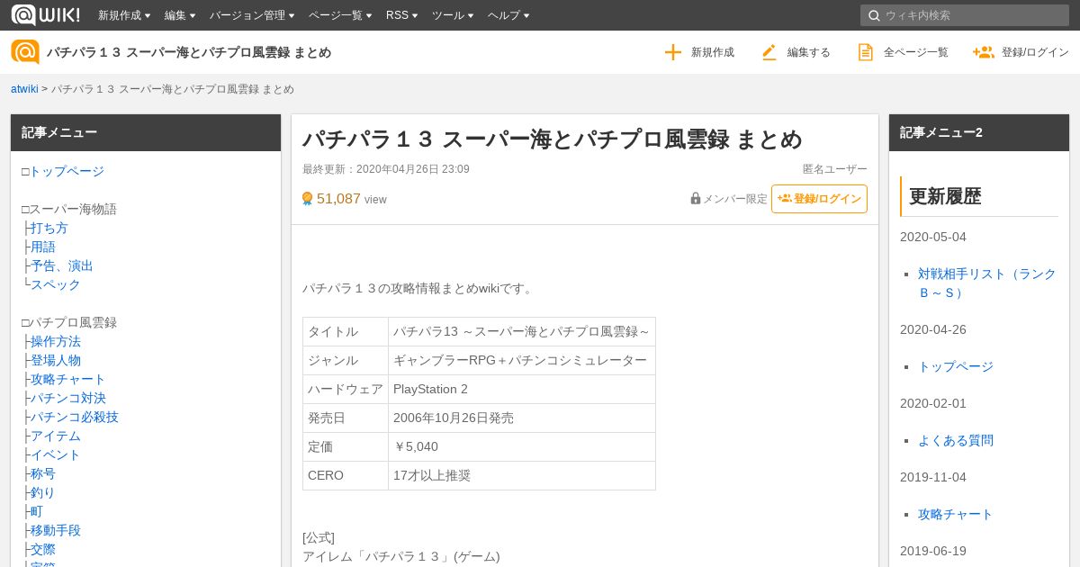
Task: Click the PlayStation 2 table cell
Action: (522, 389)
